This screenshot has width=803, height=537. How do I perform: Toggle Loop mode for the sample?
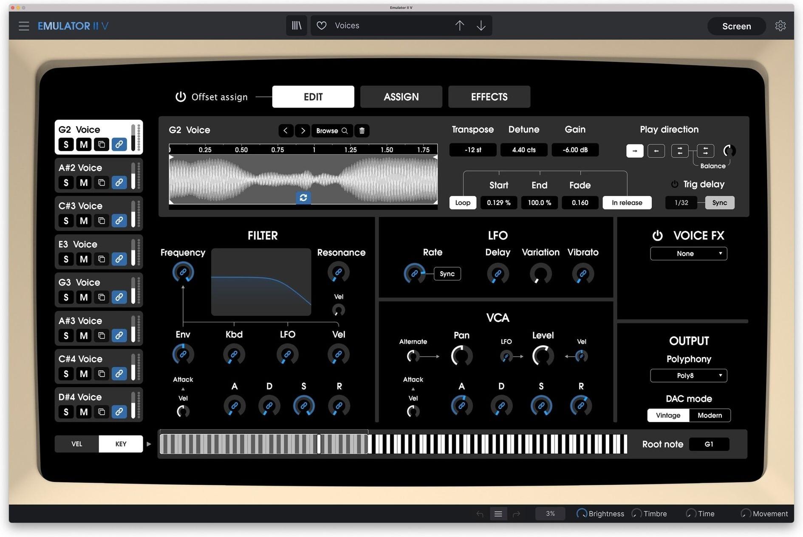pyautogui.click(x=462, y=202)
